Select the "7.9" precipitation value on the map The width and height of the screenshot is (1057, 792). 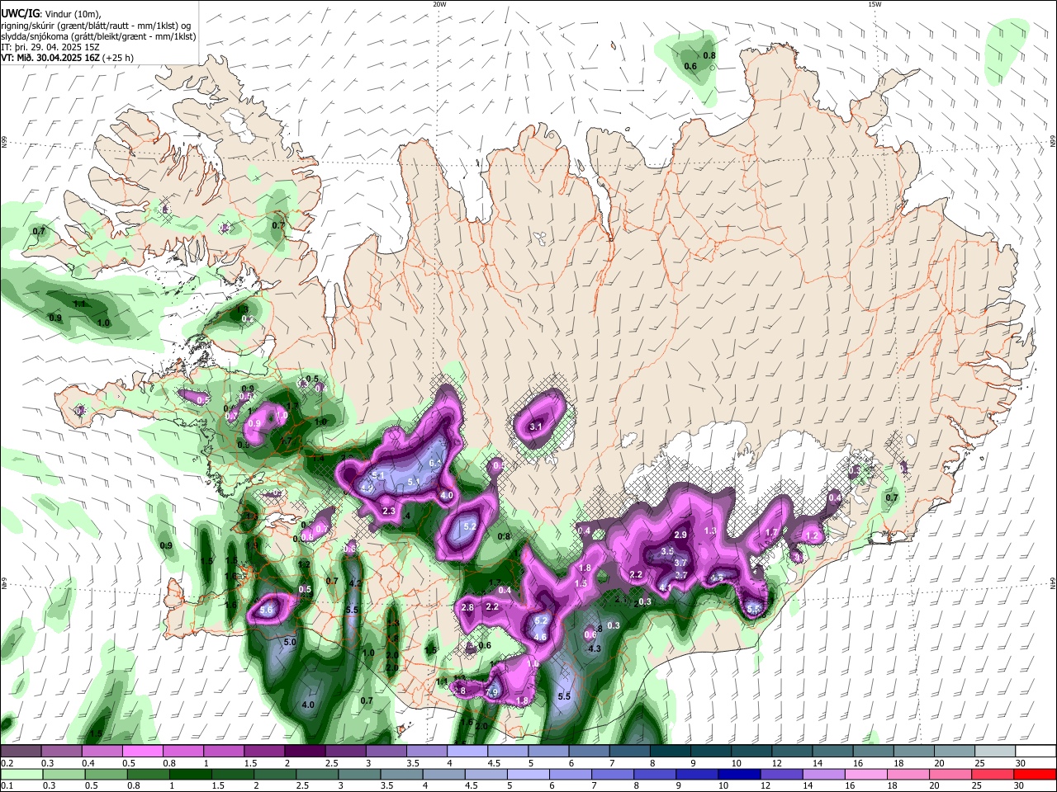click(492, 692)
